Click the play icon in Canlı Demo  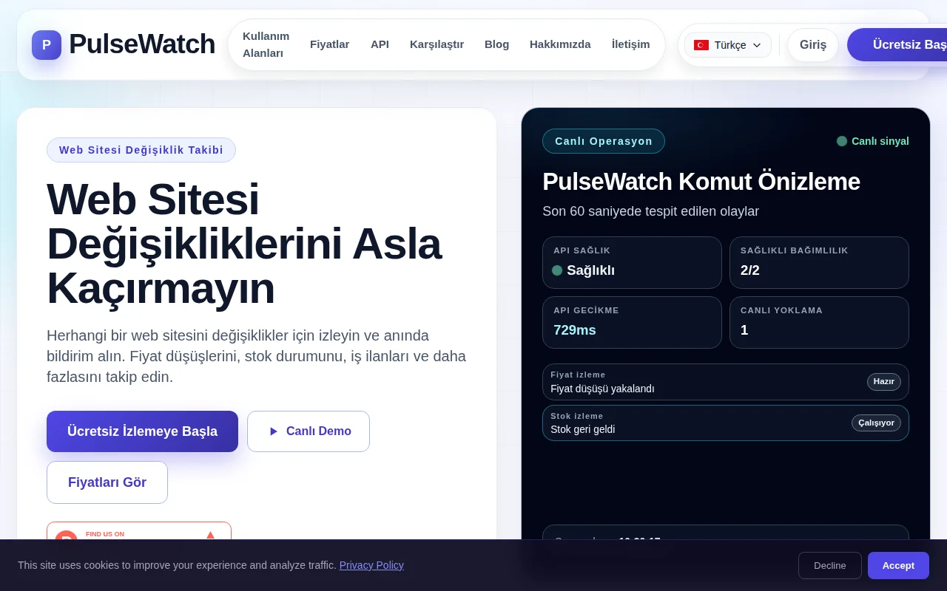tap(274, 431)
